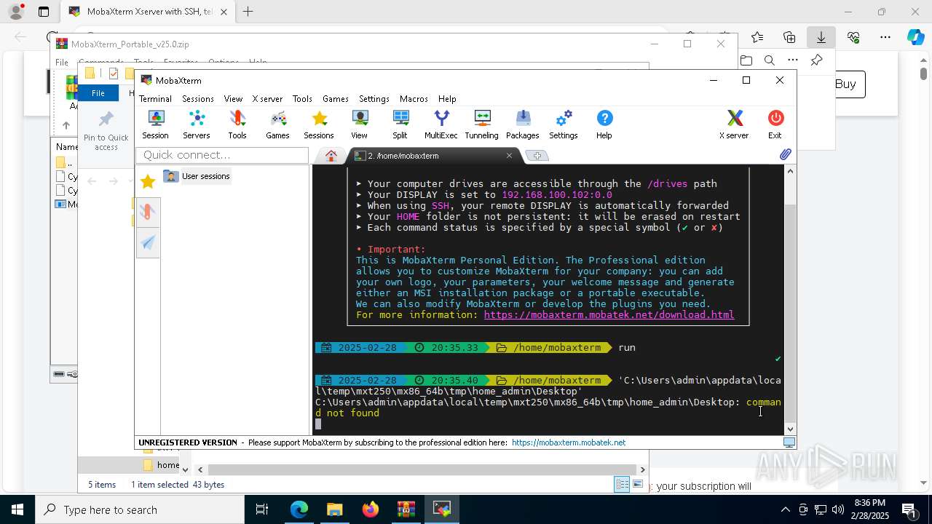Open WinRAR from the taskbar
The height and width of the screenshot is (524, 932).
click(x=406, y=509)
